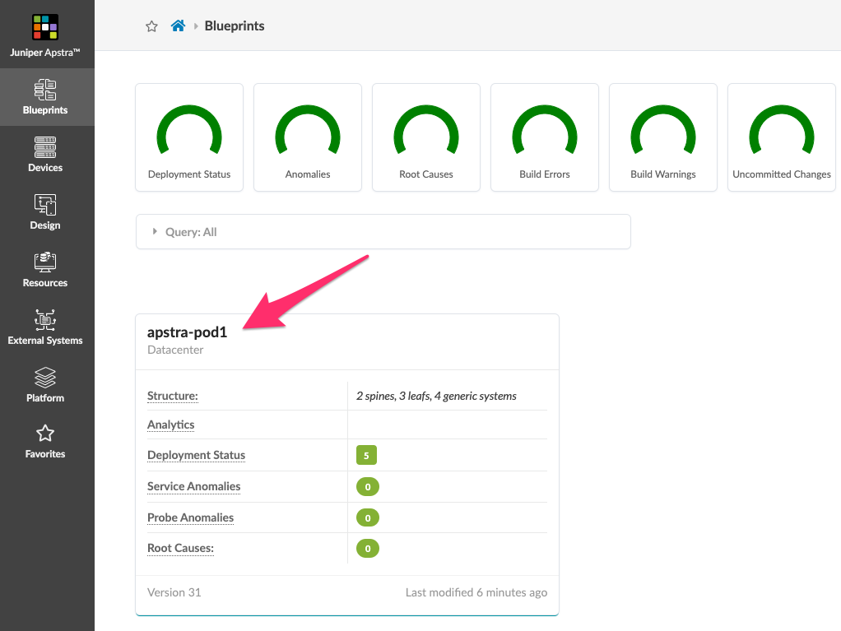Image resolution: width=841 pixels, height=631 pixels.
Task: Click the Deployment Status gauge card
Action: click(x=189, y=137)
